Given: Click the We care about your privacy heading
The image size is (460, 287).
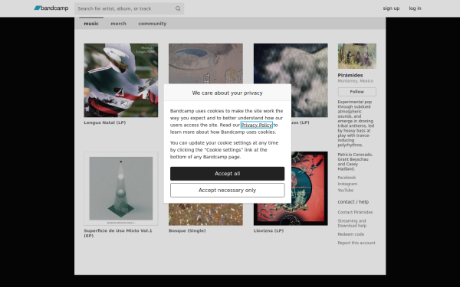Looking at the screenshot, I should pyautogui.click(x=228, y=93).
